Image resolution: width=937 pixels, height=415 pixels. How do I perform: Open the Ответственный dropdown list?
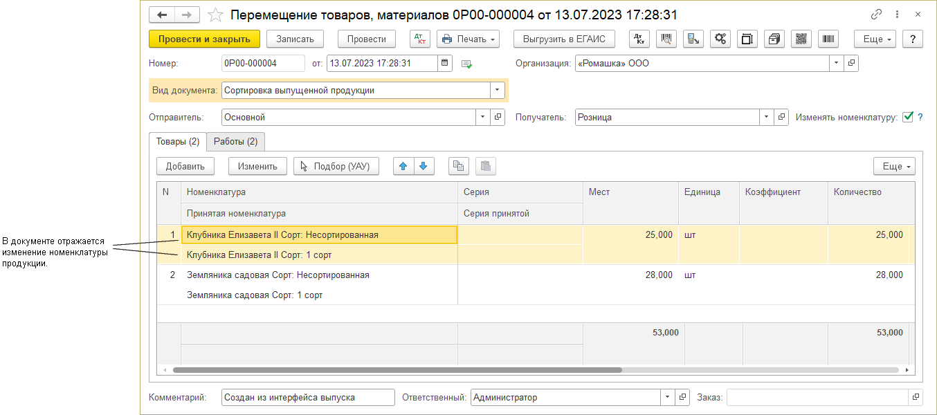tap(668, 397)
